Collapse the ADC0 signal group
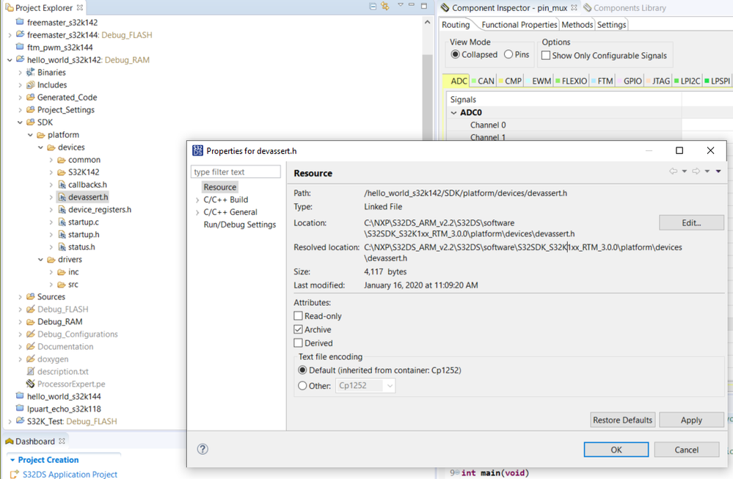Screen dimensions: 733x479 453,113
